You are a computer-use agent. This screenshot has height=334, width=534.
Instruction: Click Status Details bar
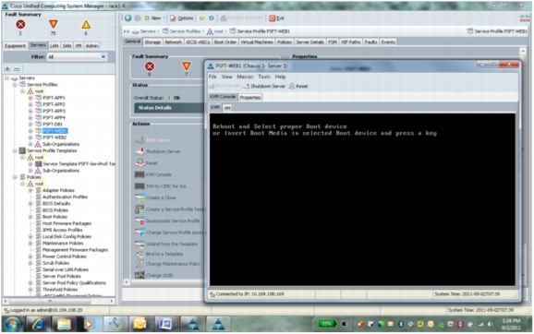tap(169, 108)
